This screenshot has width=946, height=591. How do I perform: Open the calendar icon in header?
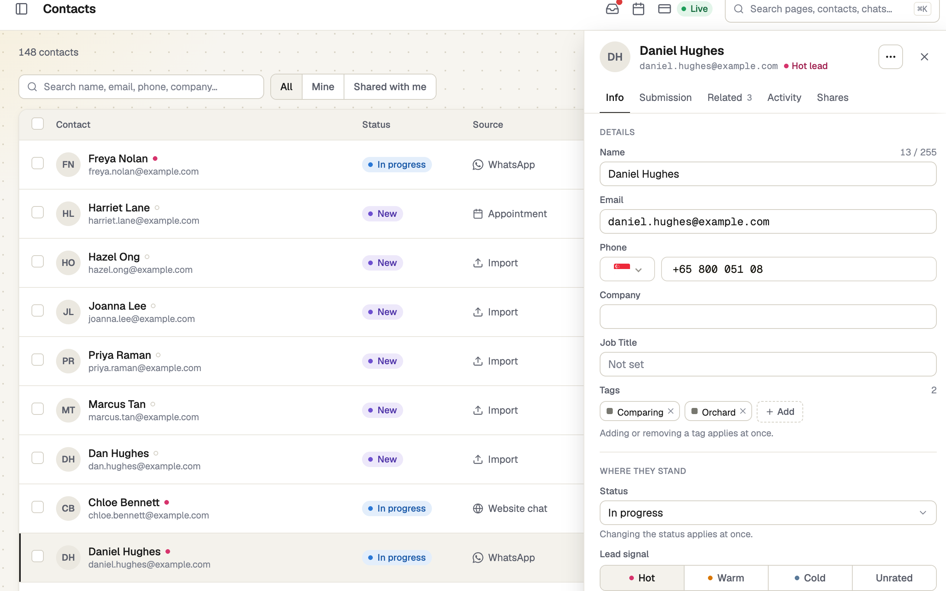pyautogui.click(x=638, y=8)
